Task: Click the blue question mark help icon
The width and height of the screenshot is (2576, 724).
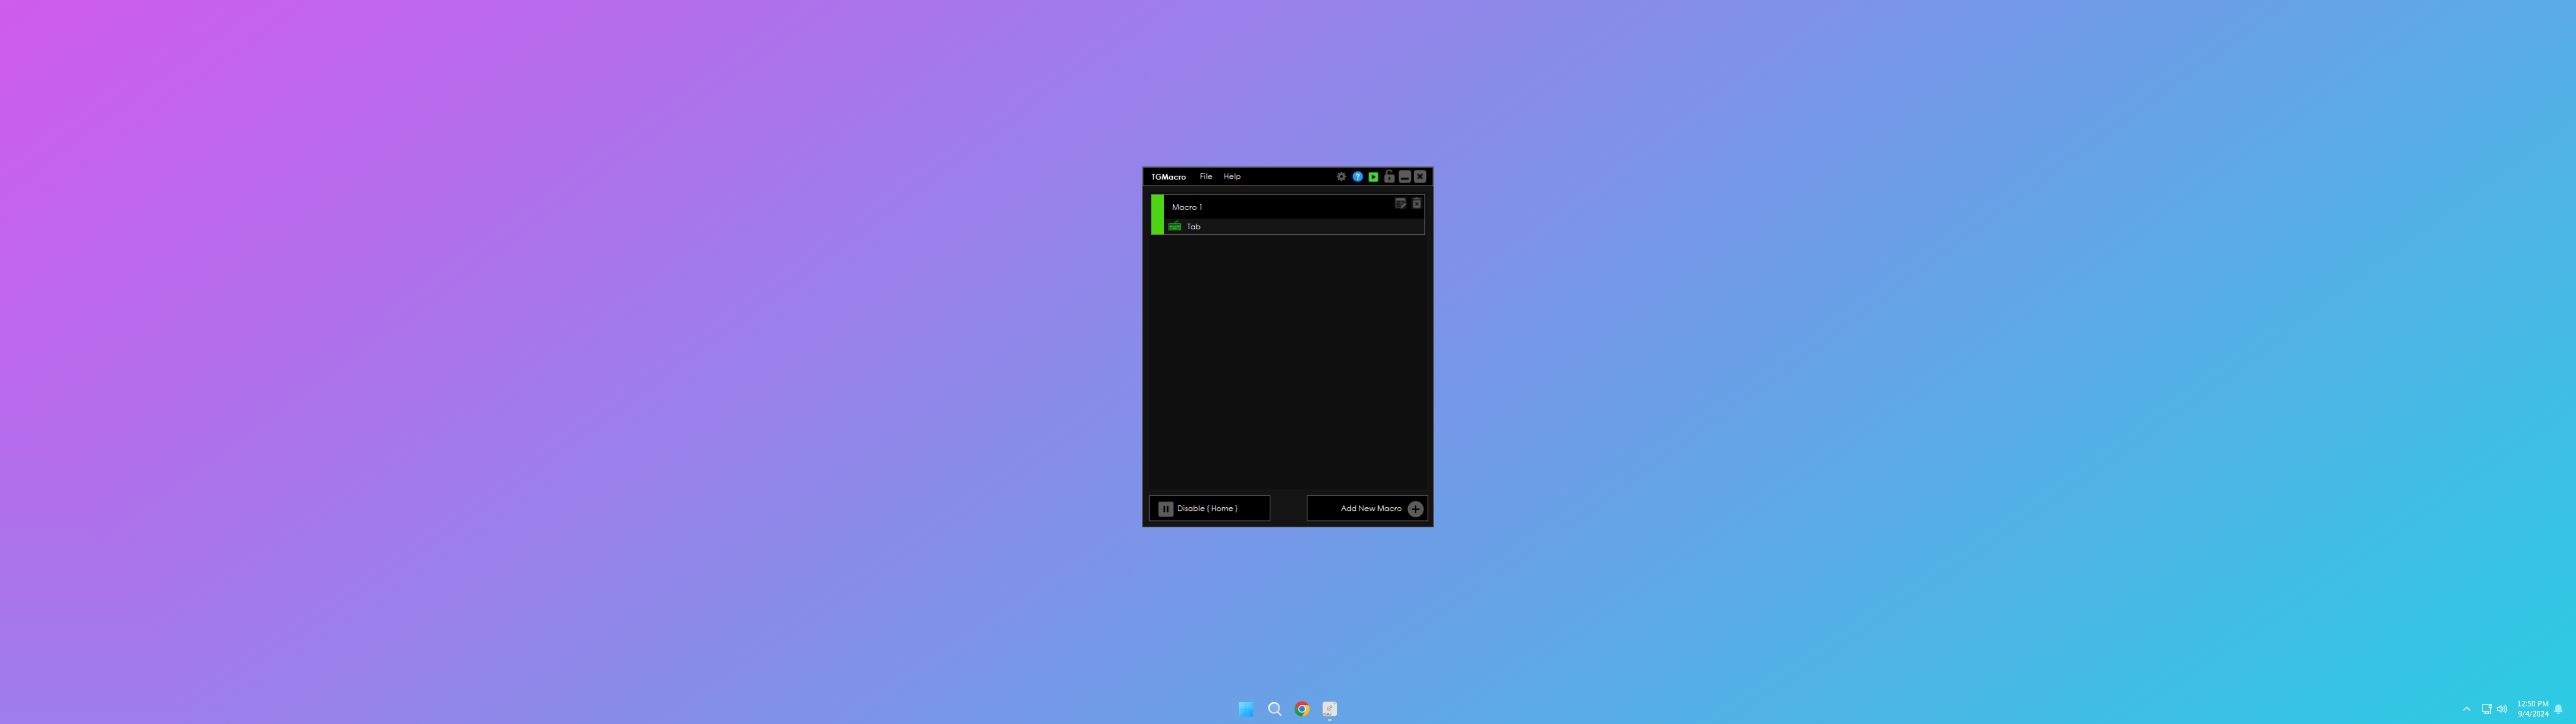Action: tap(1357, 177)
